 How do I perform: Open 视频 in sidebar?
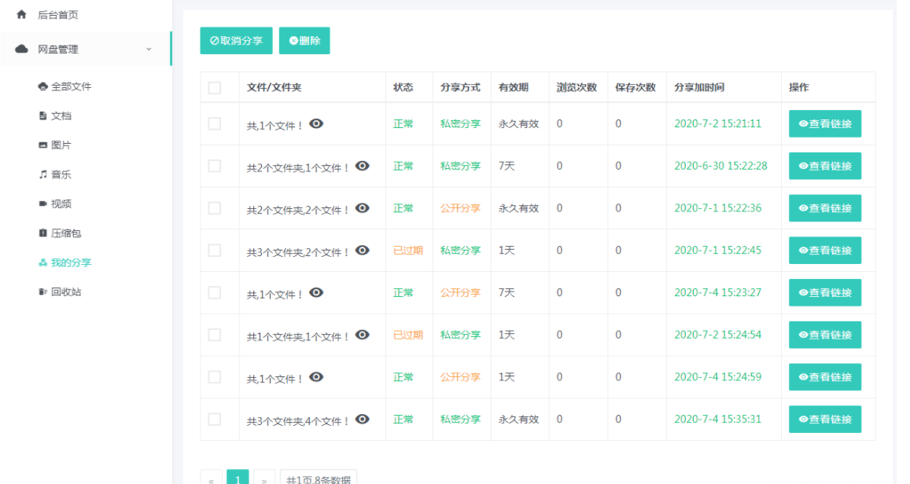(55, 203)
